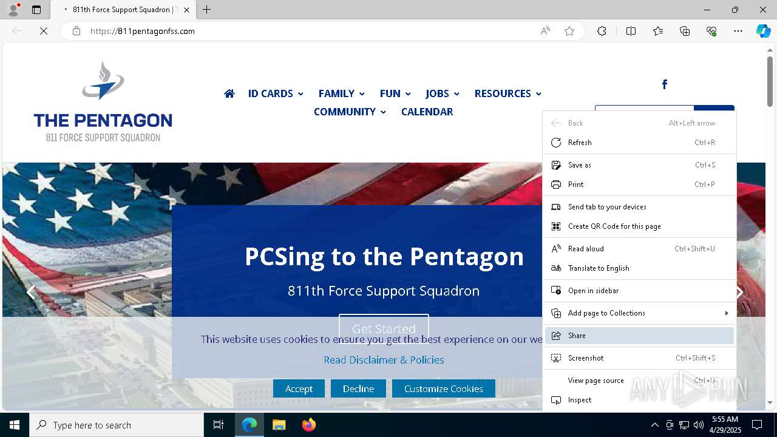Viewport: 777px width, 437px height.
Task: Visit the squadron Facebook page icon
Action: [665, 84]
